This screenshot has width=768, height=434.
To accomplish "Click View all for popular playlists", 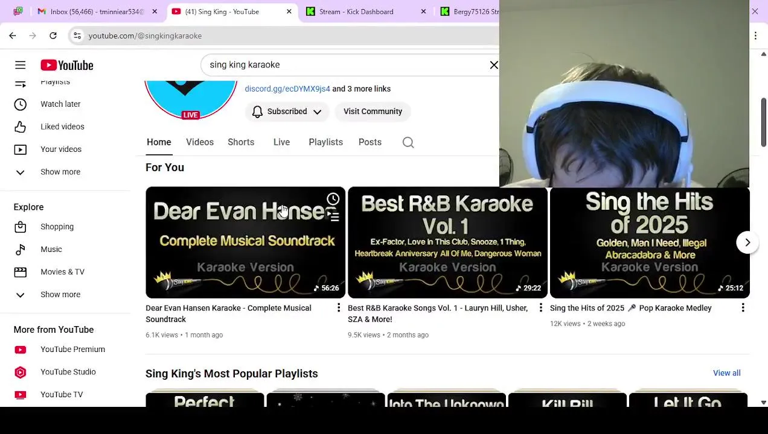I will pyautogui.click(x=726, y=373).
